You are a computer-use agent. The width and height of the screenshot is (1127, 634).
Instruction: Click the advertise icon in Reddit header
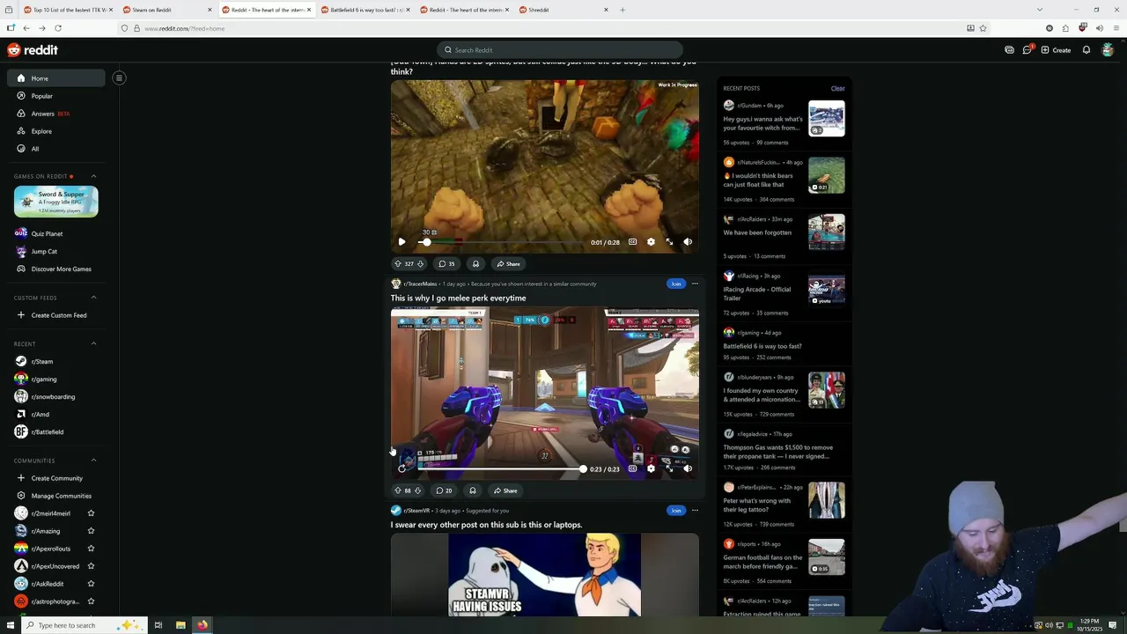(1009, 50)
